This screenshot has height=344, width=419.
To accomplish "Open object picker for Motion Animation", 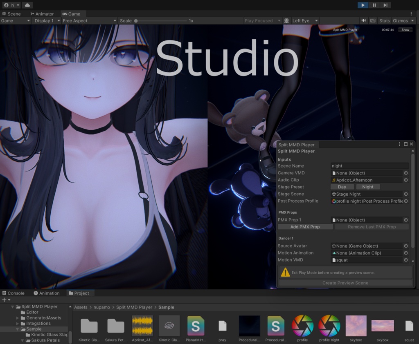I will coord(405,253).
